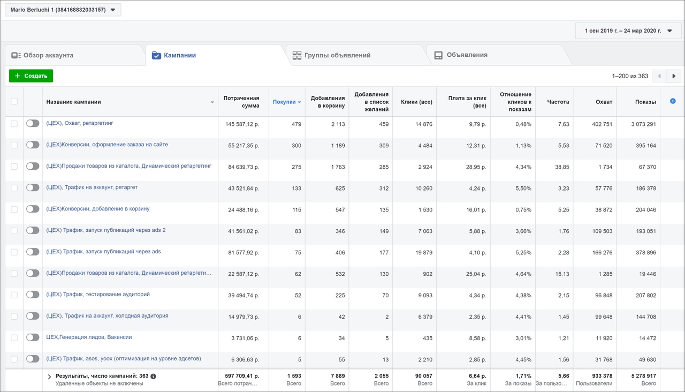The width and height of the screenshot is (685, 392).
Task: Open campaign (ЦЕХ), Охват, ретаргетинг
Action: 80,123
